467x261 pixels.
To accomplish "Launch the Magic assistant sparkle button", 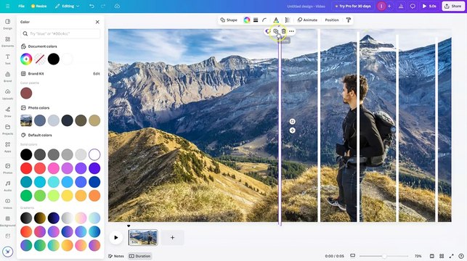I will [8, 252].
